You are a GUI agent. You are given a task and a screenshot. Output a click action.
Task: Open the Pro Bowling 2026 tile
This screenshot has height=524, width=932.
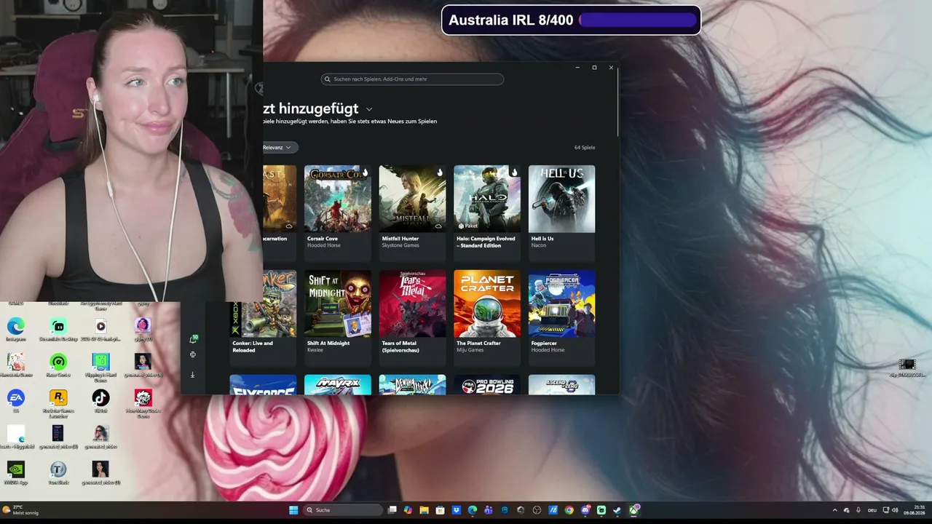click(487, 385)
